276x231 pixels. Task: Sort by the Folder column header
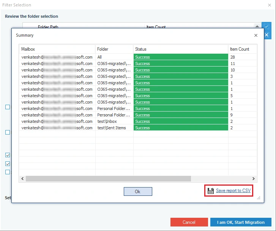(114, 49)
